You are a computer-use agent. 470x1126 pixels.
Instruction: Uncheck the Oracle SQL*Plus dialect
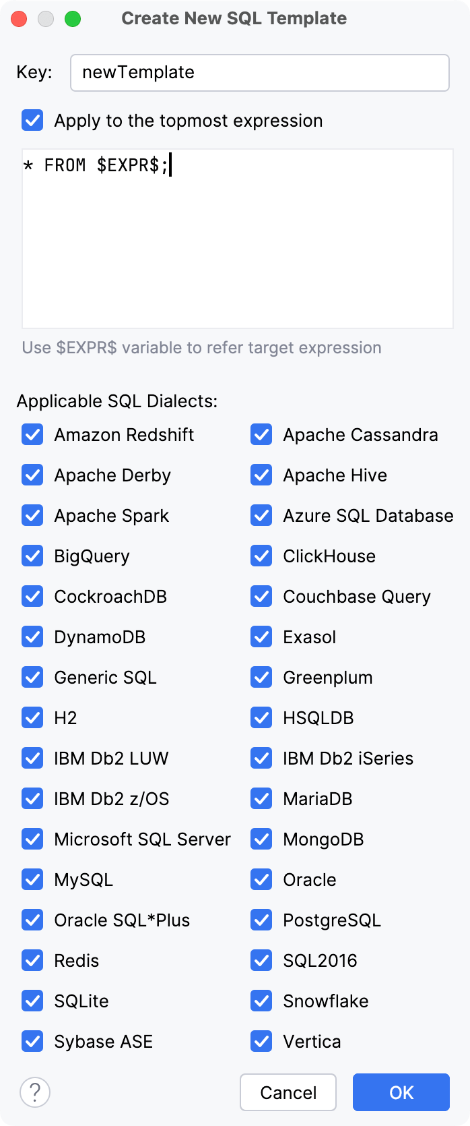pyautogui.click(x=32, y=920)
